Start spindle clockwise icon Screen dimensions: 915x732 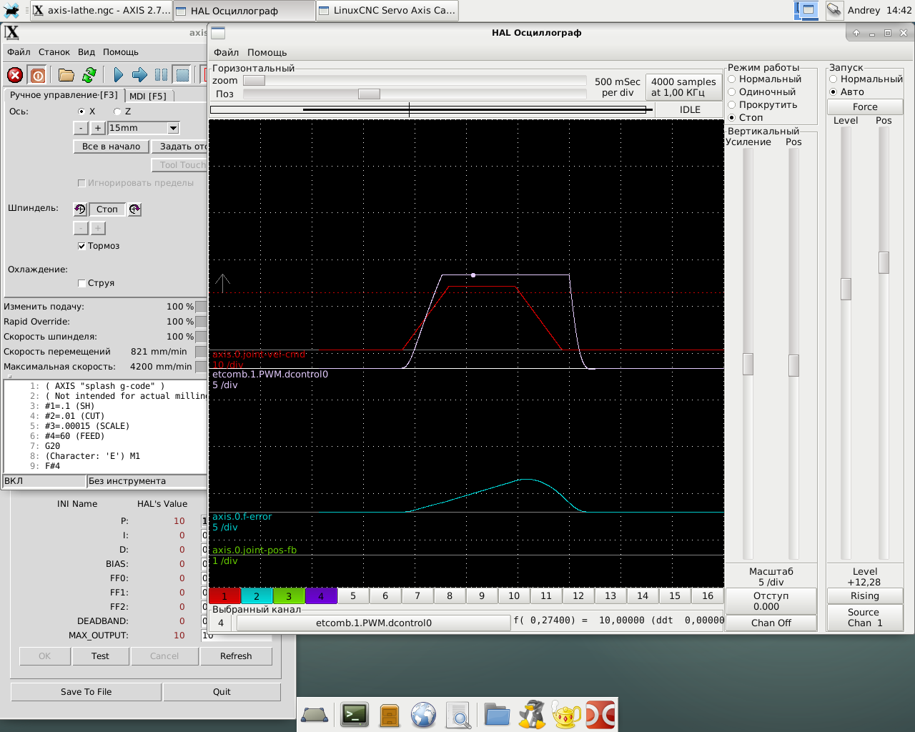click(134, 209)
